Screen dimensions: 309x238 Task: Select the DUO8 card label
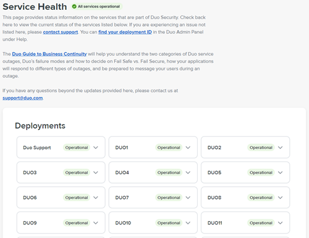[214, 198]
